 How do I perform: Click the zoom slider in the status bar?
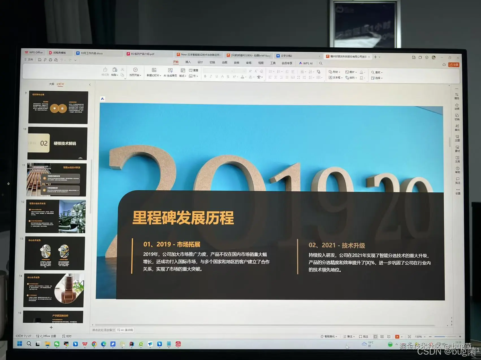pos(445,337)
